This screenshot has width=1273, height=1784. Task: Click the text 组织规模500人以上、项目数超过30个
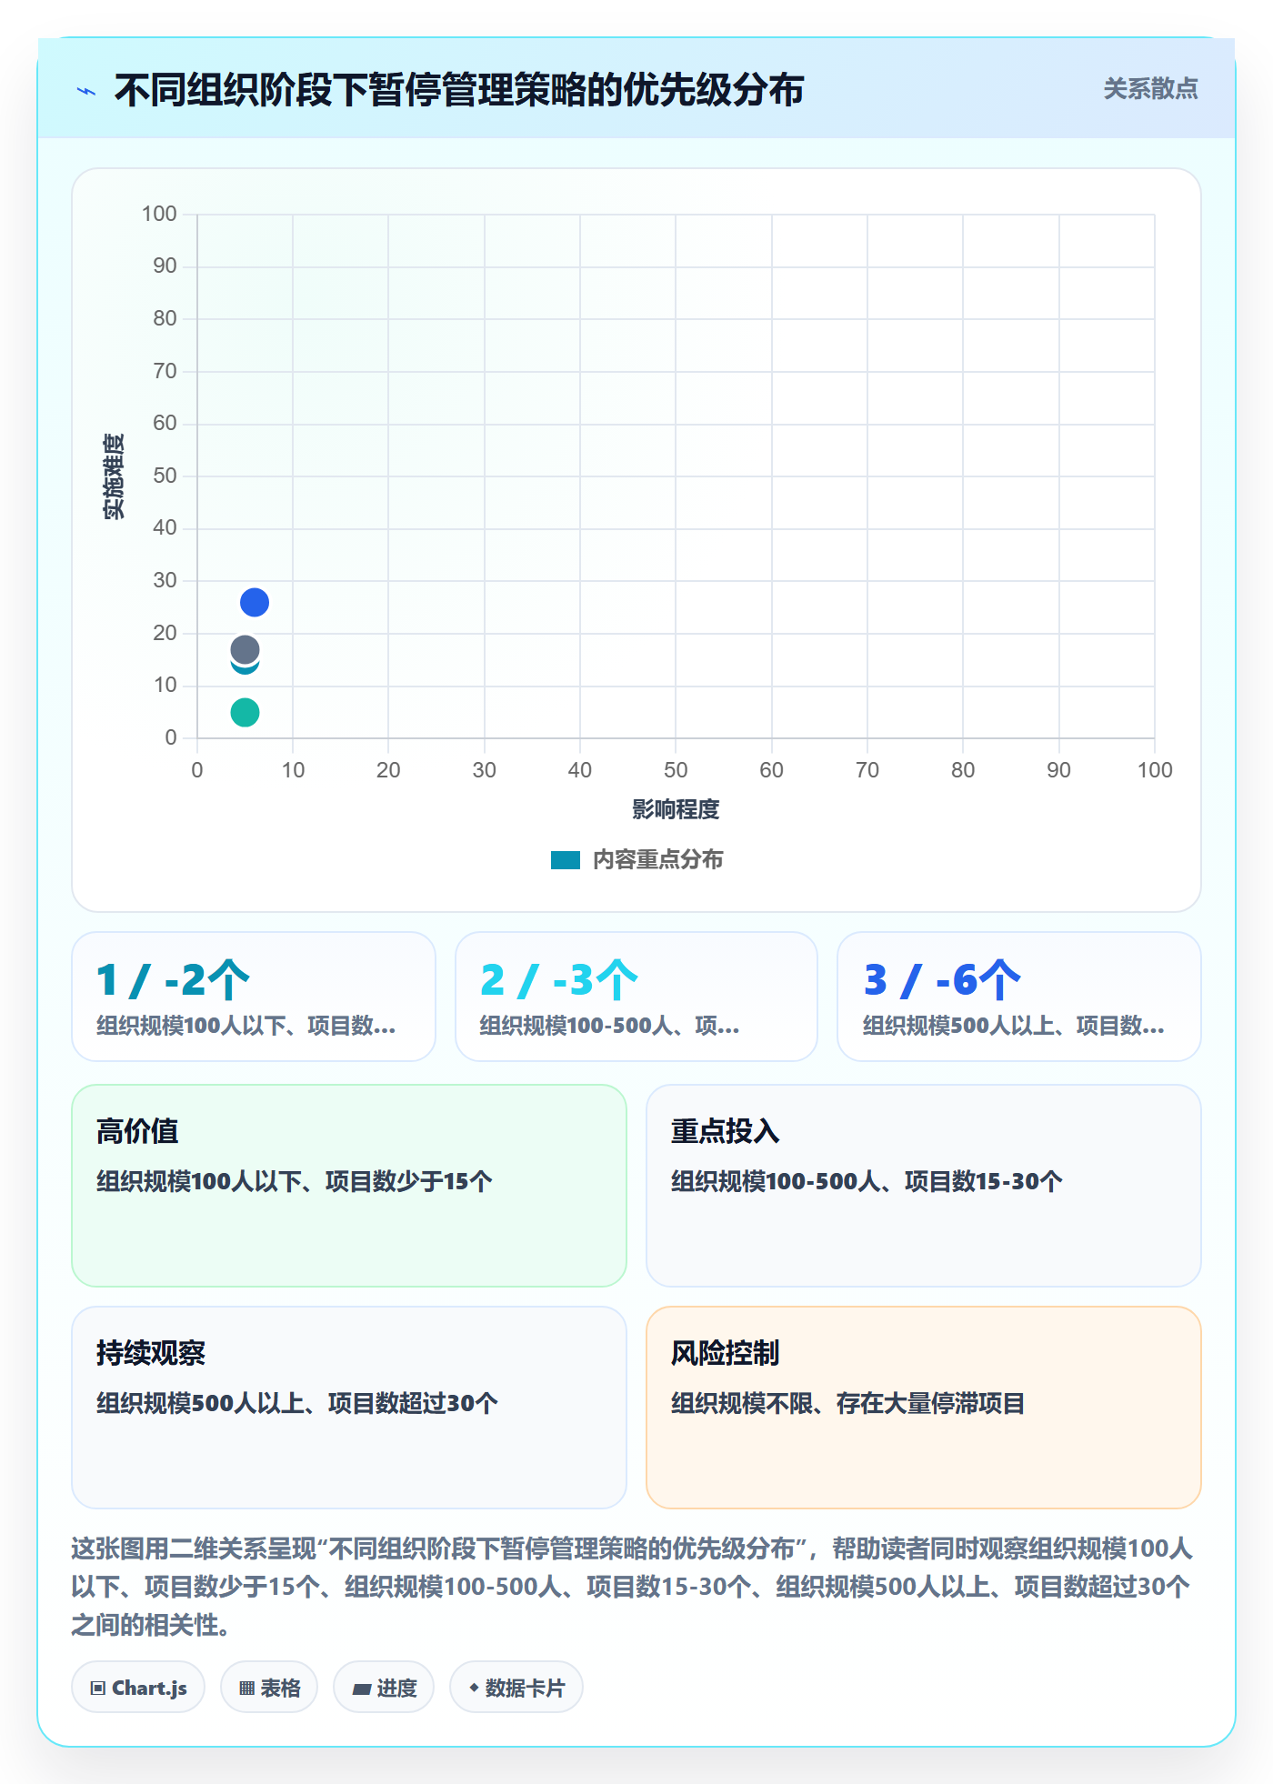click(x=297, y=1403)
